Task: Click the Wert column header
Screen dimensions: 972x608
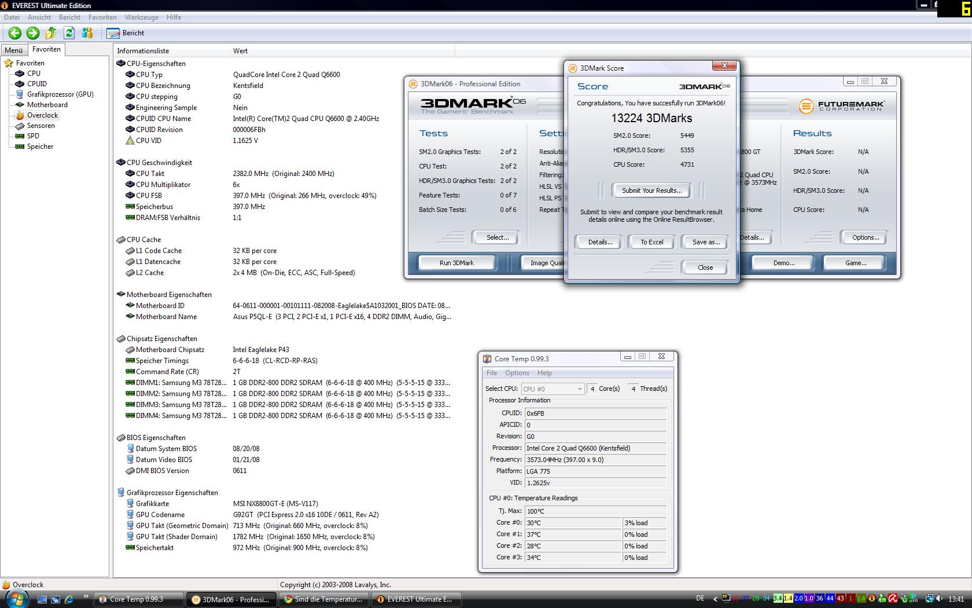Action: tap(342, 51)
